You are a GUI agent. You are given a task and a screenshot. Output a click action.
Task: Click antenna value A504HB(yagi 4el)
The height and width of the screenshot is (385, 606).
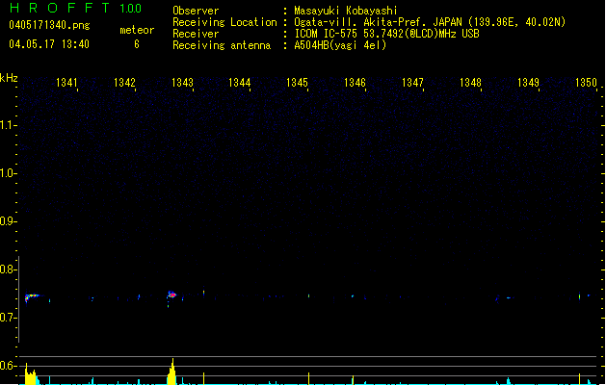(x=340, y=45)
